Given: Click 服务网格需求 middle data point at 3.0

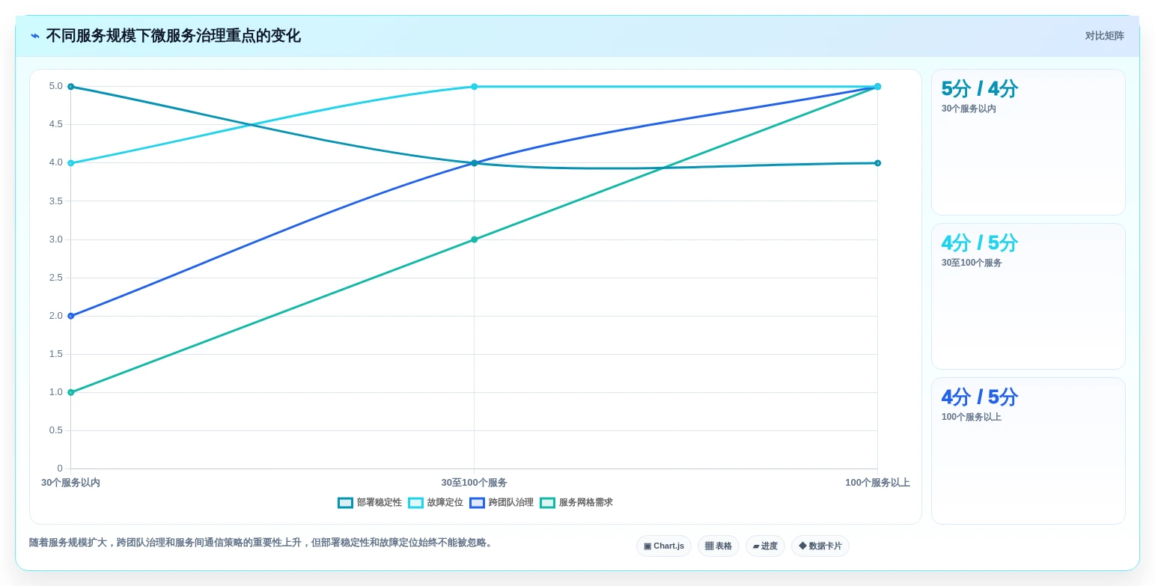Looking at the screenshot, I should pyautogui.click(x=474, y=239).
